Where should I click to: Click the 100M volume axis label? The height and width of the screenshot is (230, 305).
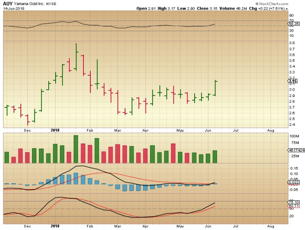pyautogui.click(x=294, y=136)
